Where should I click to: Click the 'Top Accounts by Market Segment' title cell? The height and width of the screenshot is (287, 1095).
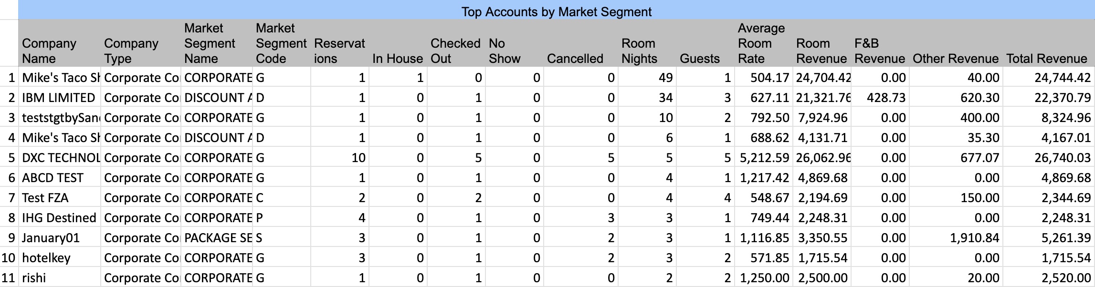556,11
